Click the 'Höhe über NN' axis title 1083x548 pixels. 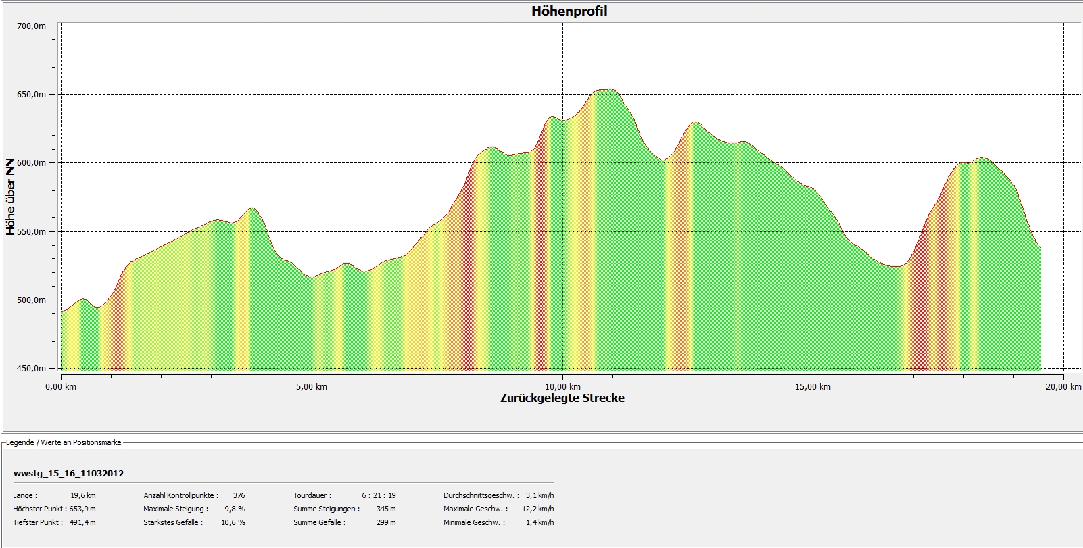10,197
